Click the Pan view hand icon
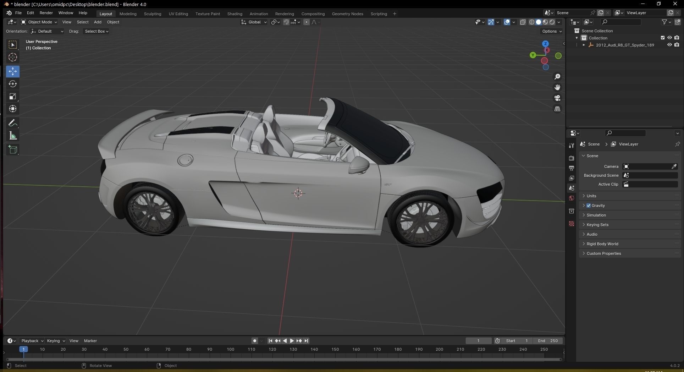The image size is (684, 372). click(557, 87)
